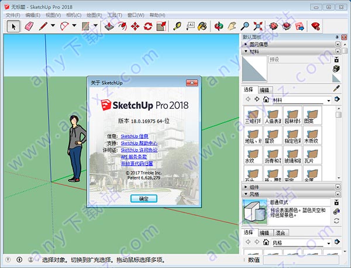Update style with changes icon
Screen dimensions: 351x268
336,221
